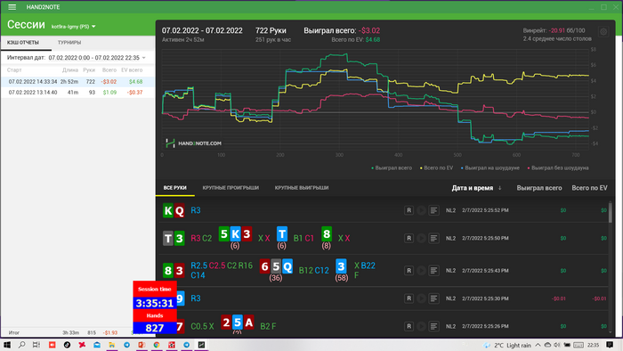Toggle 'Выиграл на шоудауне' series in legend
623x351 pixels.
point(489,167)
